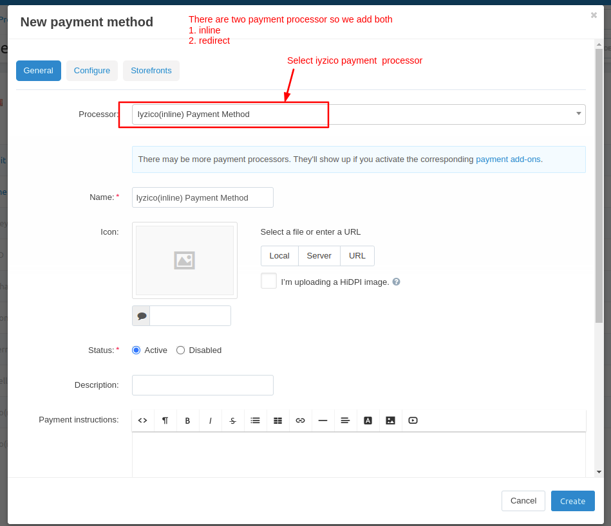Apply italic formatting in editor toolbar
This screenshot has height=526, width=611.
210,420
